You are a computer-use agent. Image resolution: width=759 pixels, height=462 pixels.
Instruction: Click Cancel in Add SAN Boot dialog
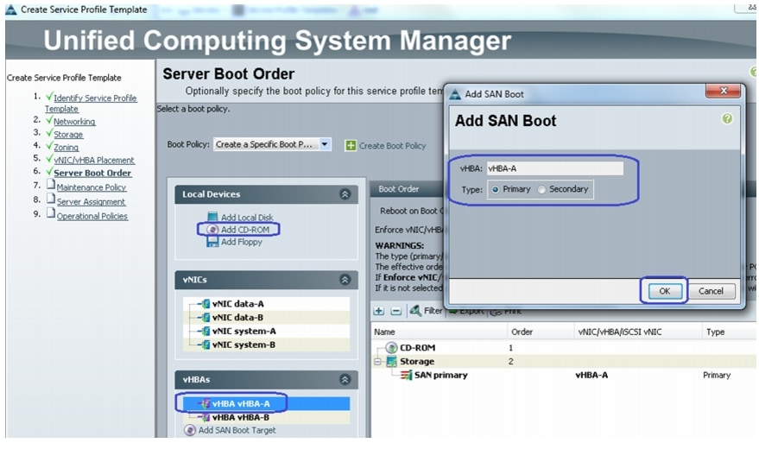(x=711, y=291)
